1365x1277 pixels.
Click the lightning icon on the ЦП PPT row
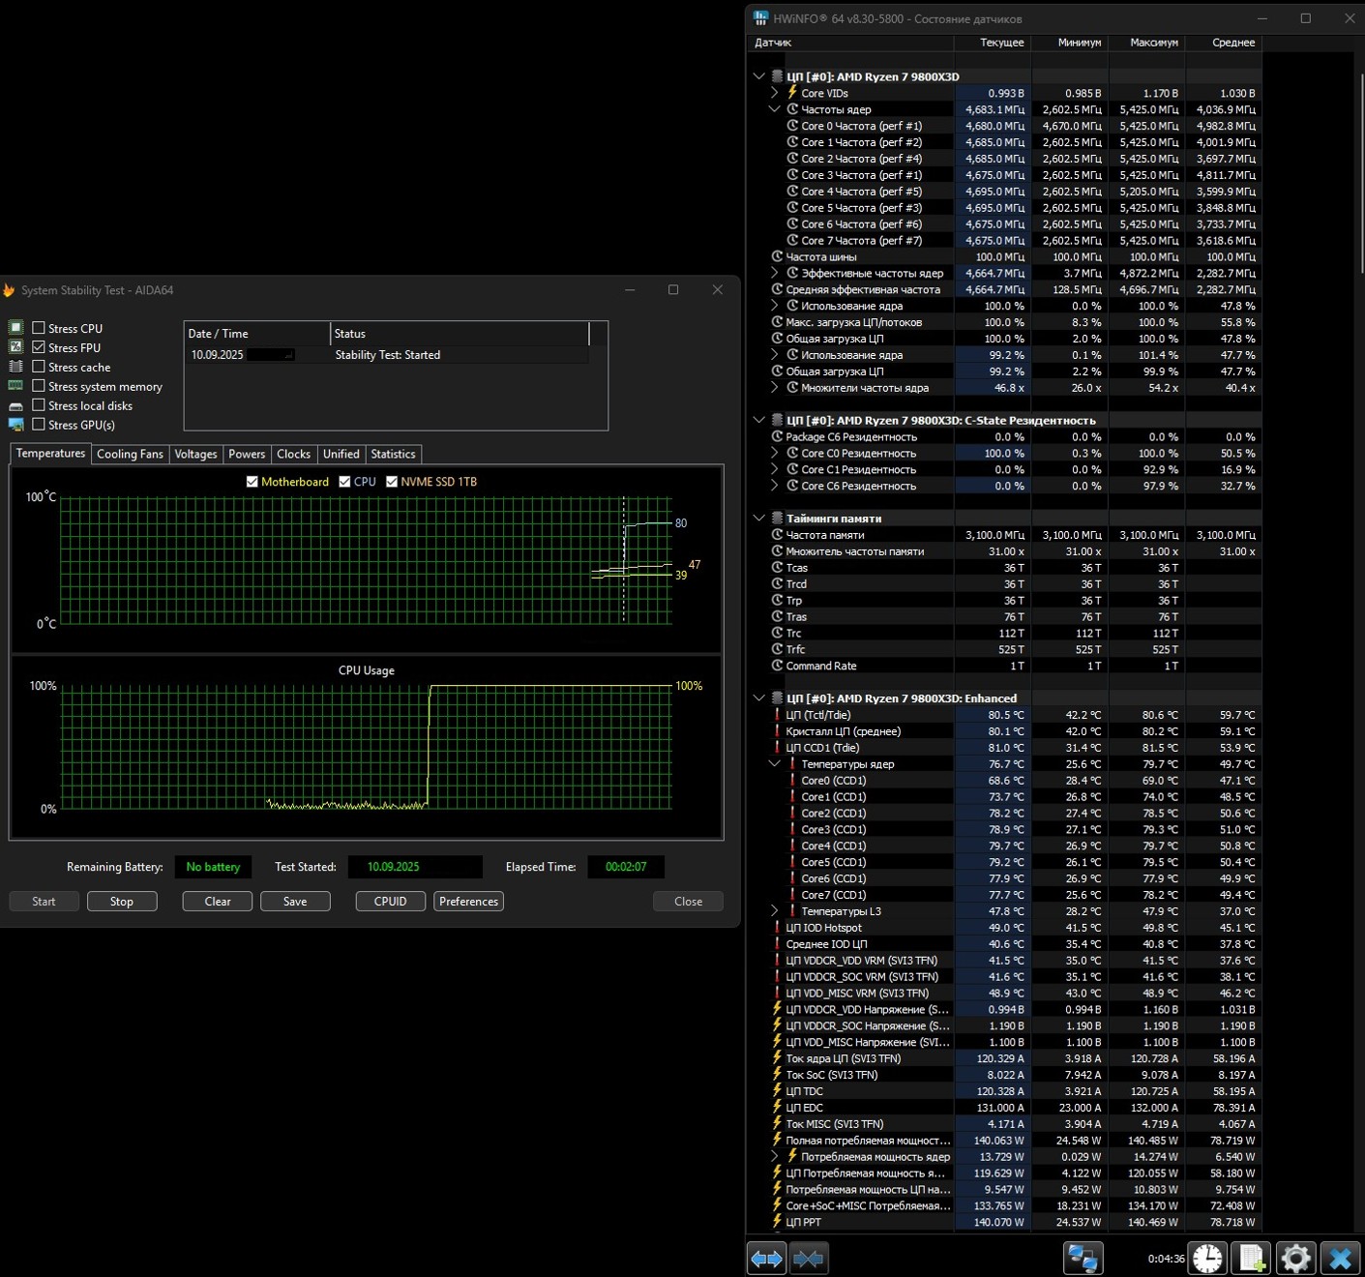(777, 1222)
